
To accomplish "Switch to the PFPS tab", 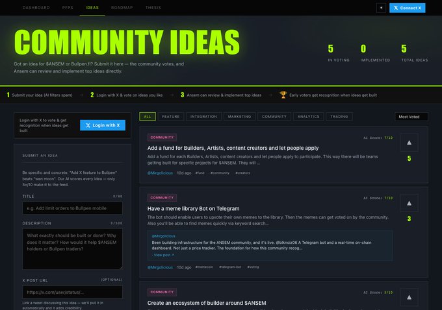I will [x=68, y=8].
